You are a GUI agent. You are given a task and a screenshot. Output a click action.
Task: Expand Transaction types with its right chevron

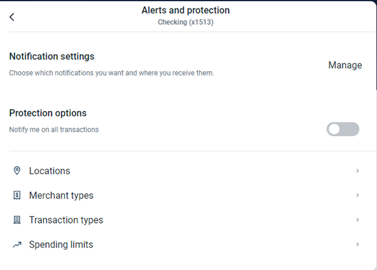[358, 220]
